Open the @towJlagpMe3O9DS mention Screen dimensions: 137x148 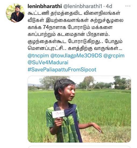click(76, 56)
